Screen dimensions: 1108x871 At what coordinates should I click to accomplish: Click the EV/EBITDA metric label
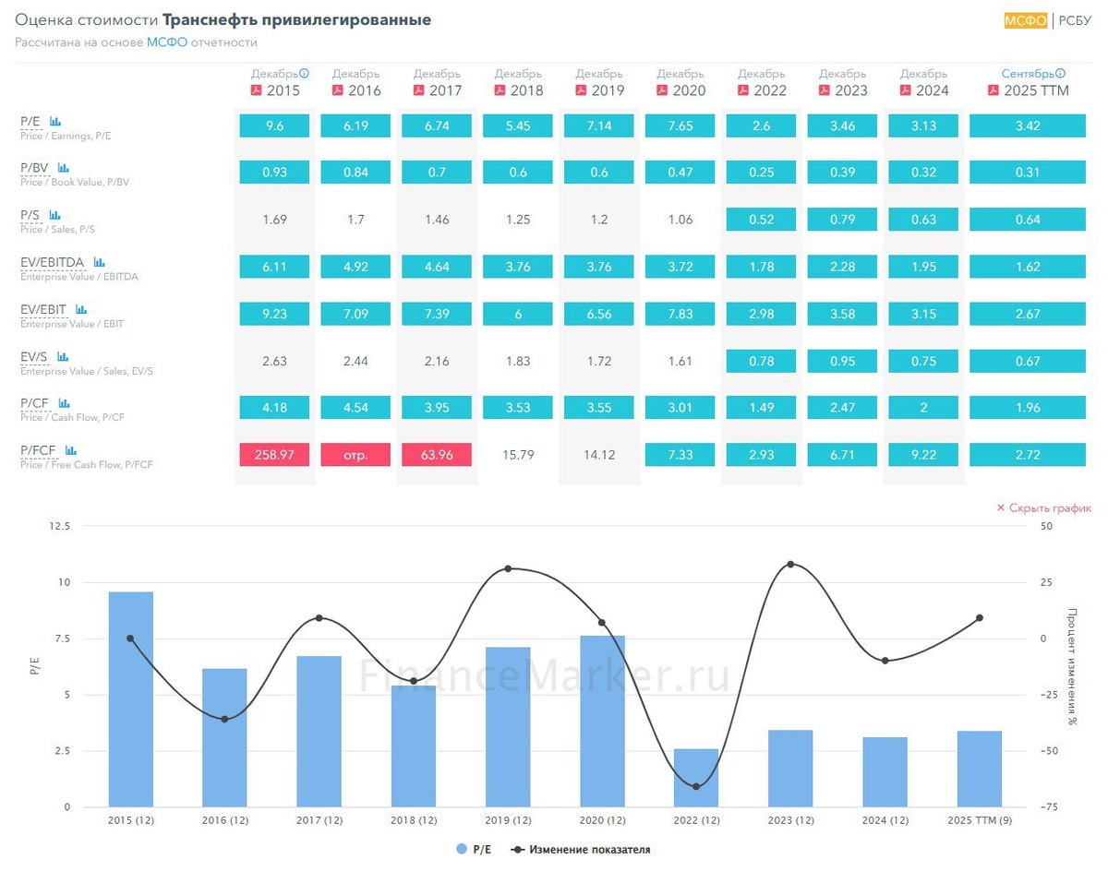pos(54,262)
